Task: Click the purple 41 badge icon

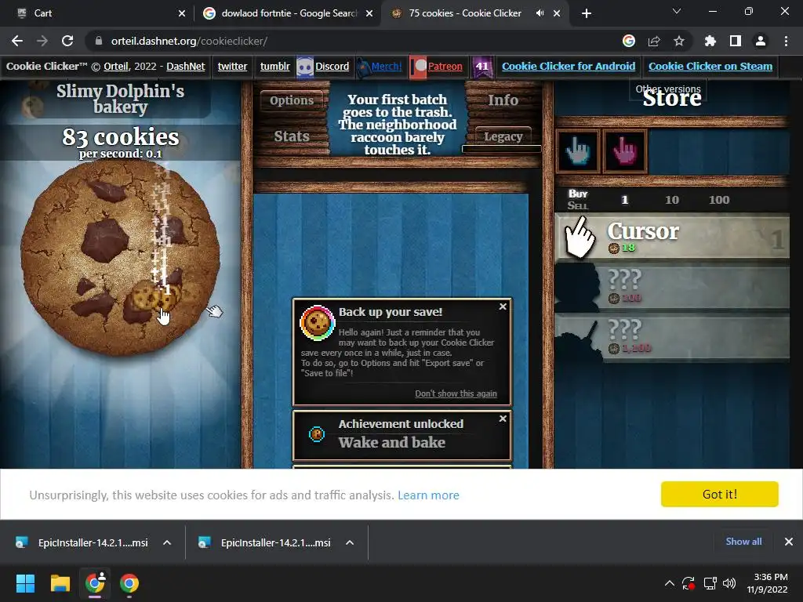Action: 482,67
